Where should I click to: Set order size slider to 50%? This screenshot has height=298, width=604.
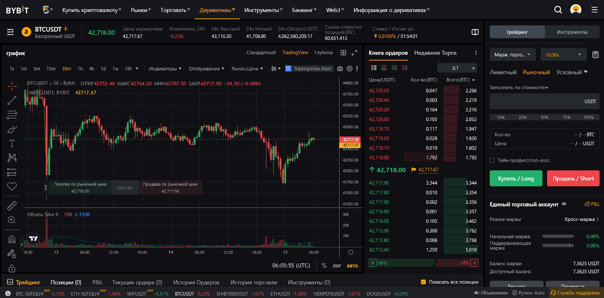(544, 117)
